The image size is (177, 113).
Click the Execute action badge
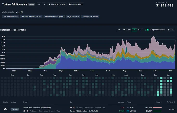point(15,109)
